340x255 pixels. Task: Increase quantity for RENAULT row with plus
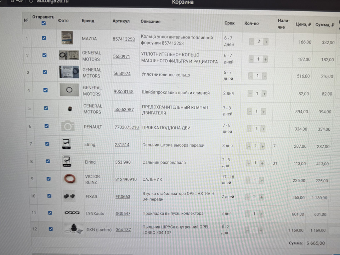(x=263, y=129)
